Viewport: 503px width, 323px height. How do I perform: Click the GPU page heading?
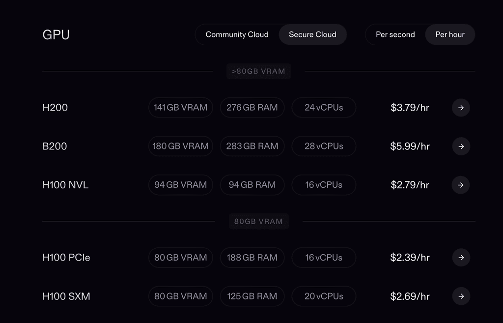point(56,34)
